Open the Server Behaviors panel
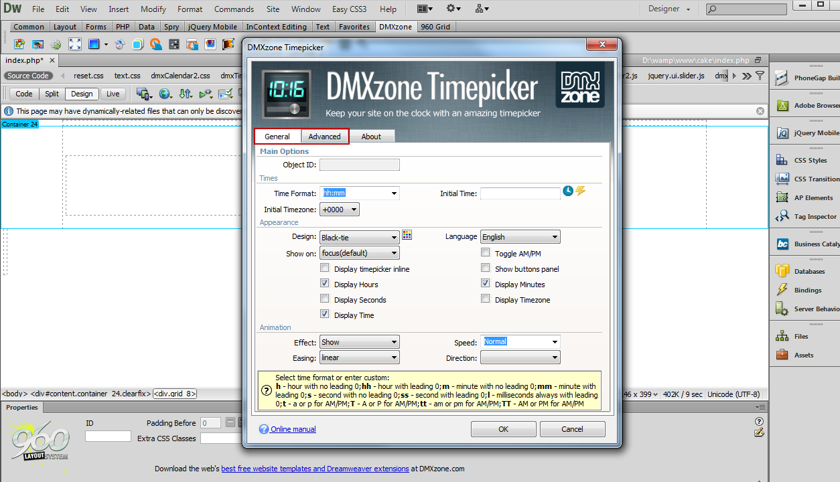This screenshot has width=840, height=482. [807, 309]
